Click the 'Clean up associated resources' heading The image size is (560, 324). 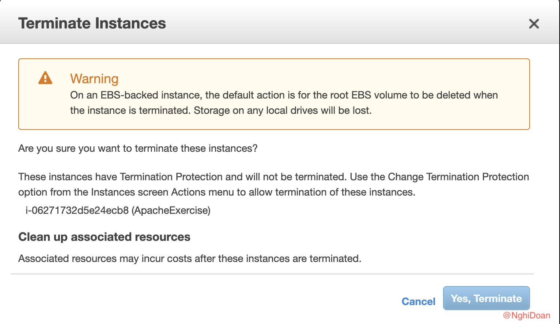[x=104, y=237]
